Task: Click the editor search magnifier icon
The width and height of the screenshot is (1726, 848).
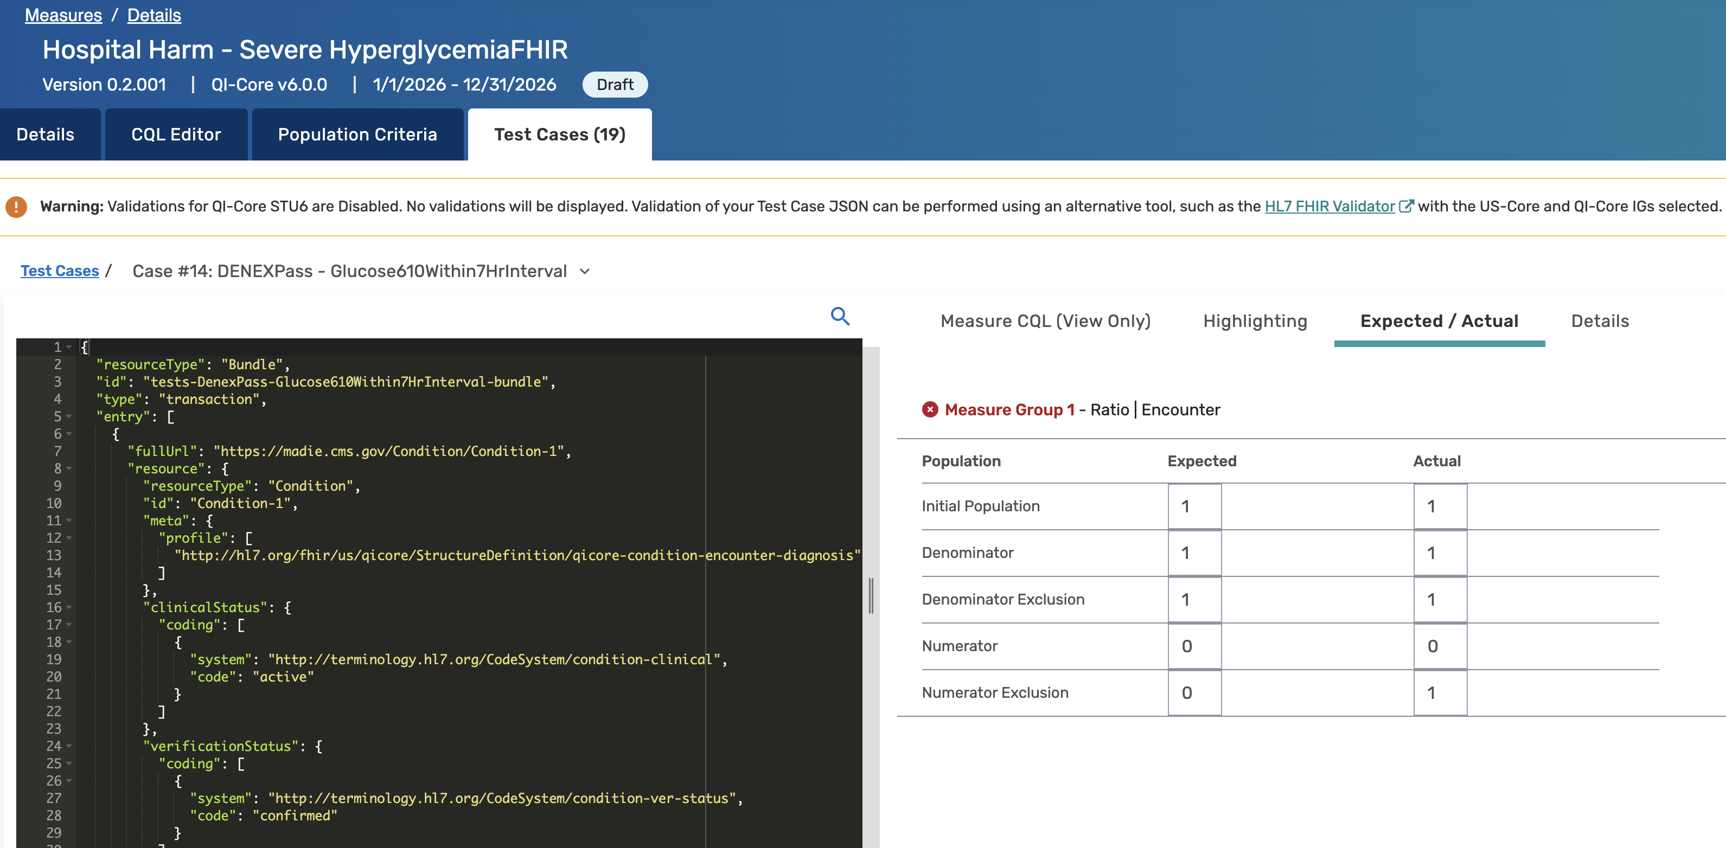Action: (840, 316)
